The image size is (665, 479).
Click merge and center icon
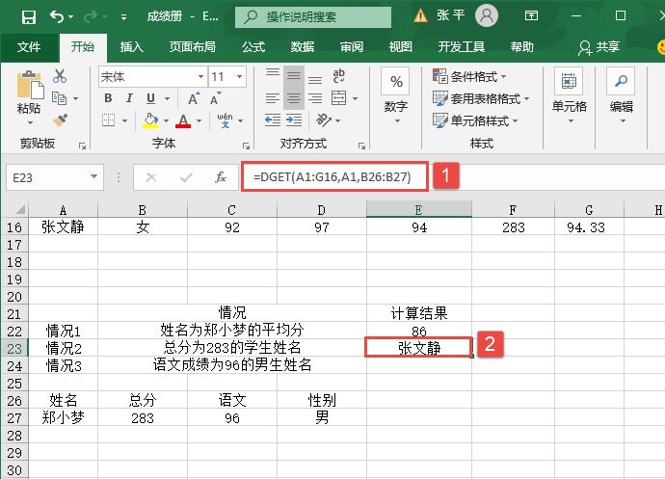pos(339,98)
